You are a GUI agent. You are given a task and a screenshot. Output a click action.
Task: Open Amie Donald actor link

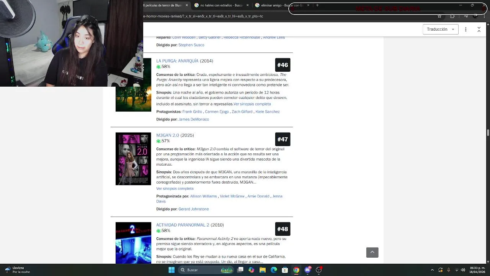(x=258, y=196)
